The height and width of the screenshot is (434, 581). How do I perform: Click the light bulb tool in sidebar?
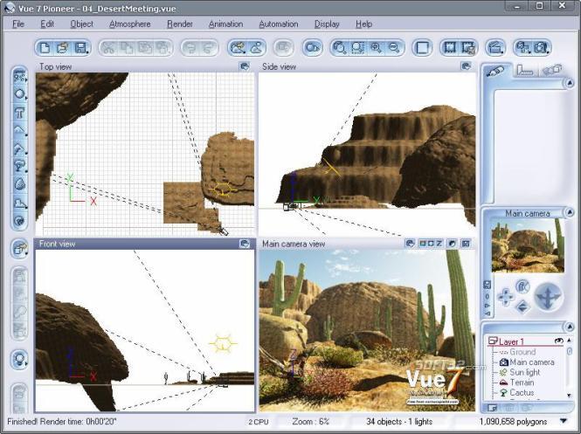tap(19, 359)
